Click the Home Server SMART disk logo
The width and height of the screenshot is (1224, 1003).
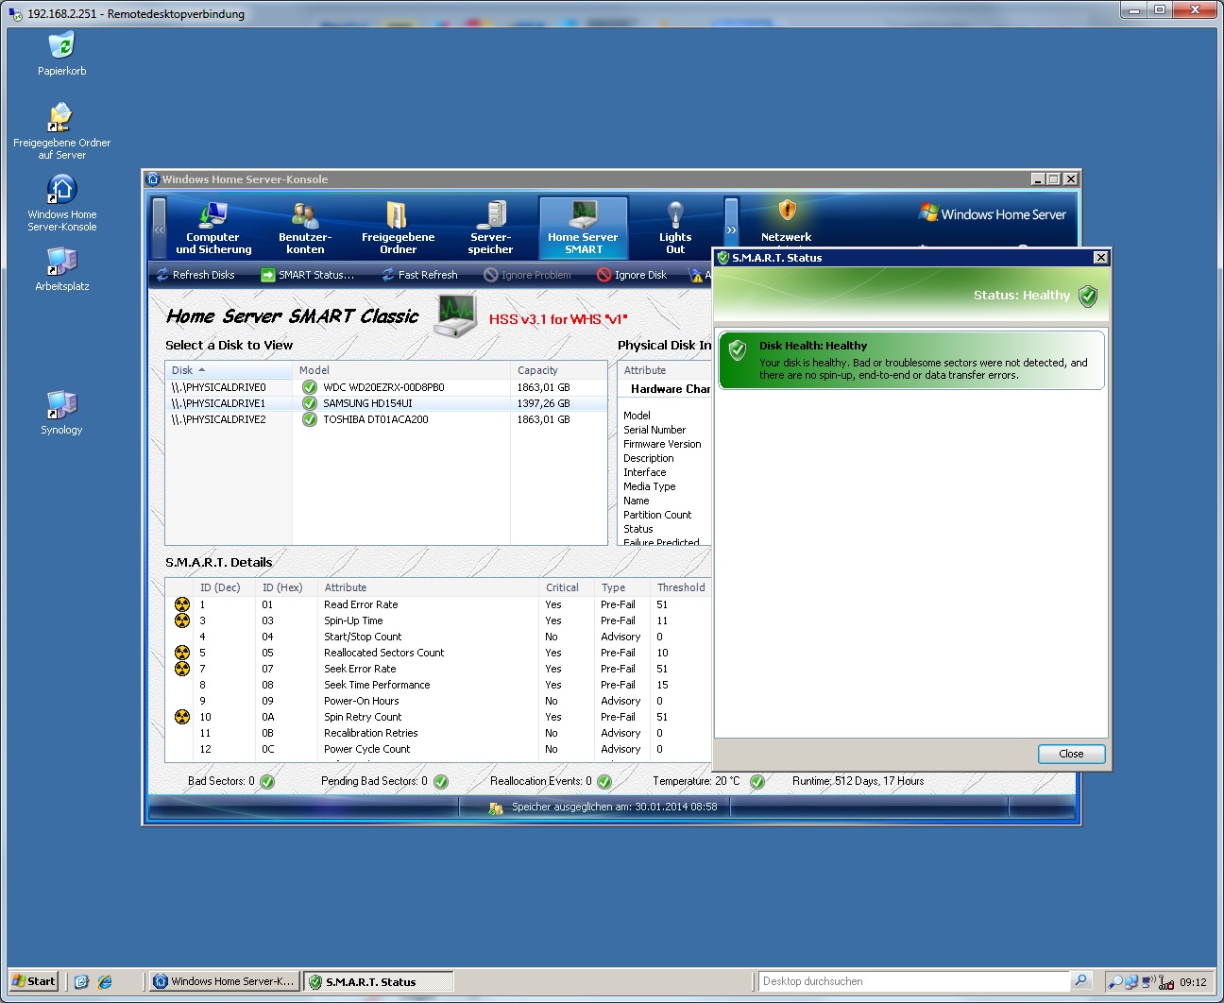(457, 315)
